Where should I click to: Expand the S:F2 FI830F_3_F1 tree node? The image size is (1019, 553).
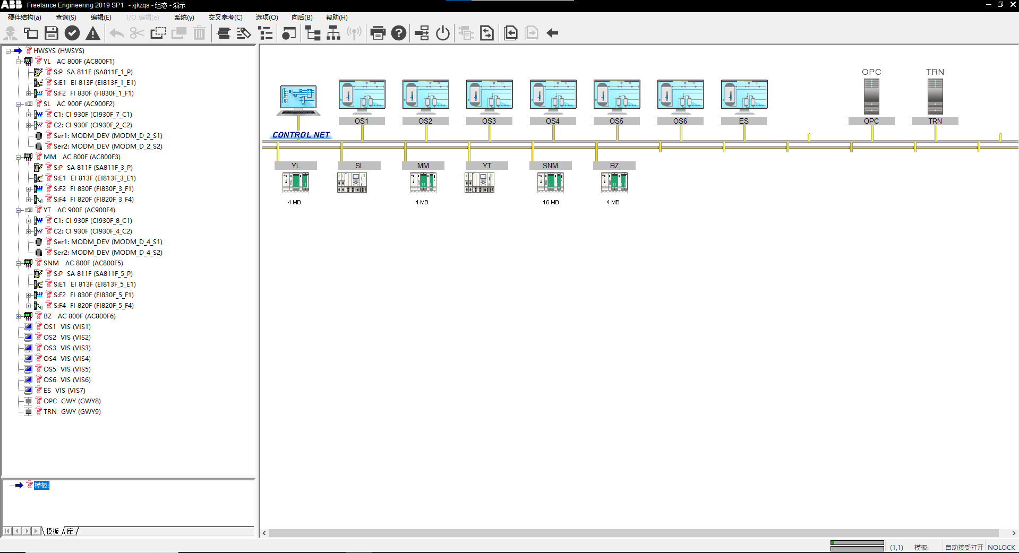(x=29, y=189)
